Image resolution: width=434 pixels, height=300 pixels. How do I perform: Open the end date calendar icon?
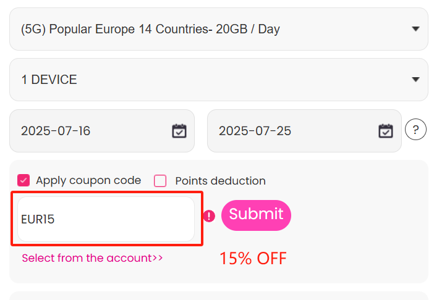(386, 131)
